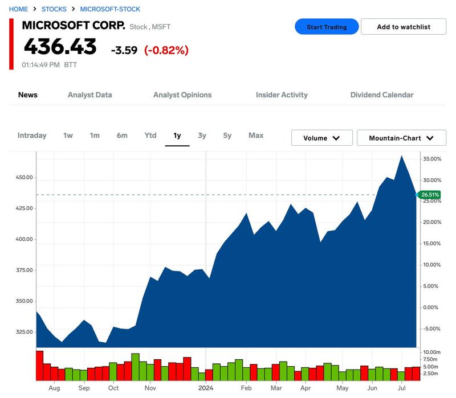The height and width of the screenshot is (398, 456).
Task: Open the Analyst Opinions tab
Action: click(x=182, y=95)
